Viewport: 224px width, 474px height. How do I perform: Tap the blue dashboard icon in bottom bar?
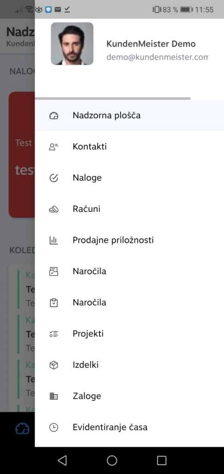[x=23, y=429]
